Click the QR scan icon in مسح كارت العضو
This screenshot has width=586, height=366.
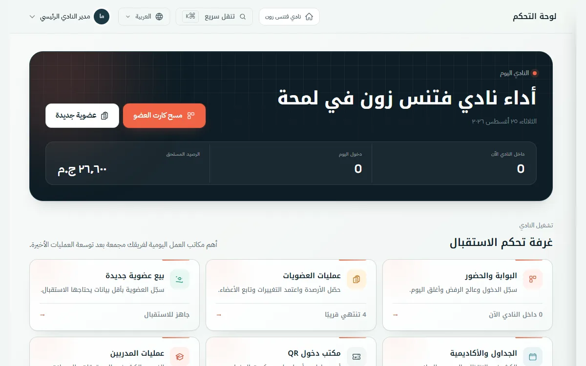tap(191, 116)
